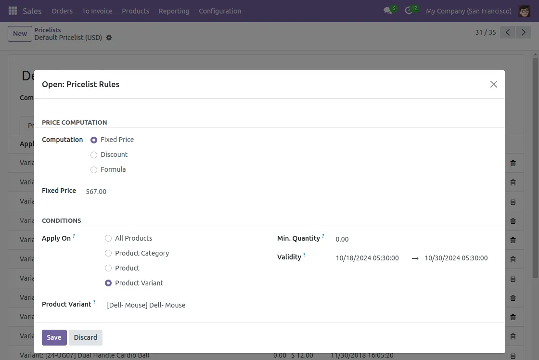539x360 pixels.
Task: Go to previous record arrow
Action: click(x=508, y=32)
